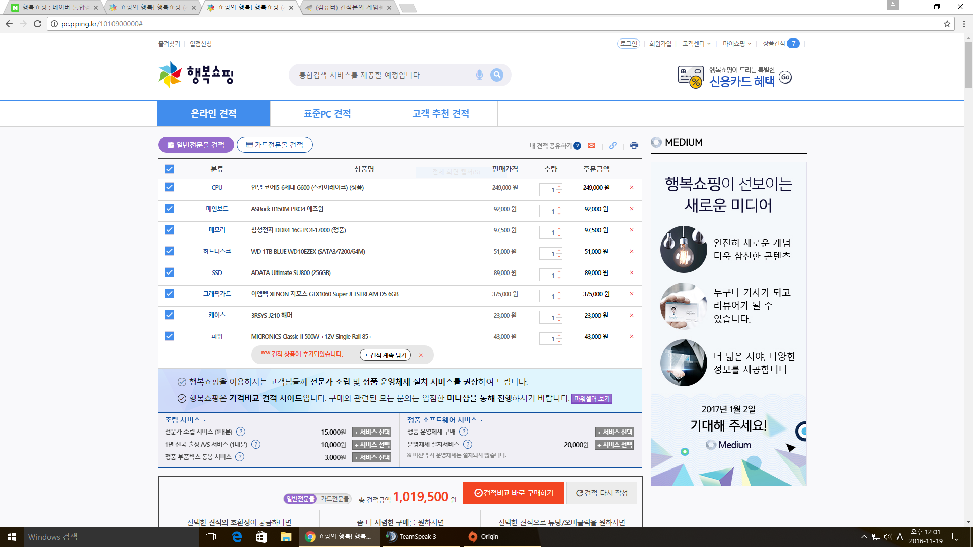Image resolution: width=973 pixels, height=547 pixels.
Task: Share estimate via email envelope icon
Action: [591, 146]
